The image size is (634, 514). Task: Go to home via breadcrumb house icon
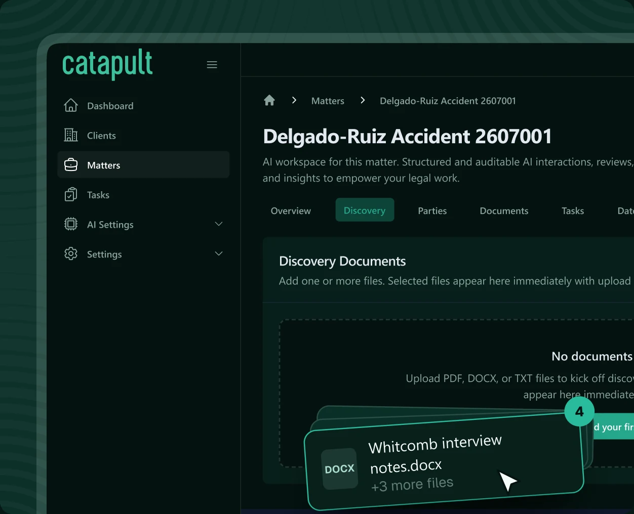coord(269,100)
